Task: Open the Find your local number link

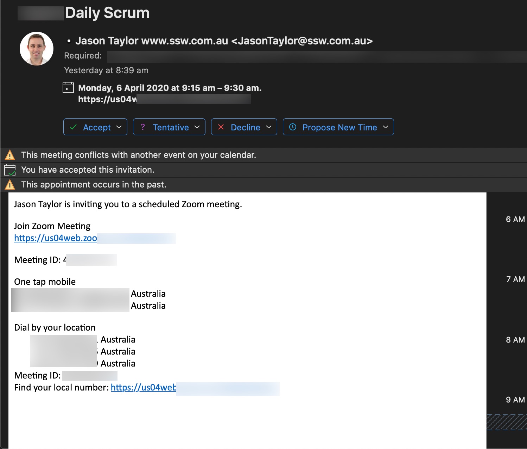Action: pos(143,388)
